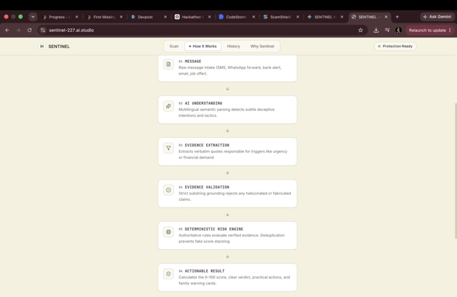Click the 'Strict substring grounding' description text
The height and width of the screenshot is (297, 457).
235,197
